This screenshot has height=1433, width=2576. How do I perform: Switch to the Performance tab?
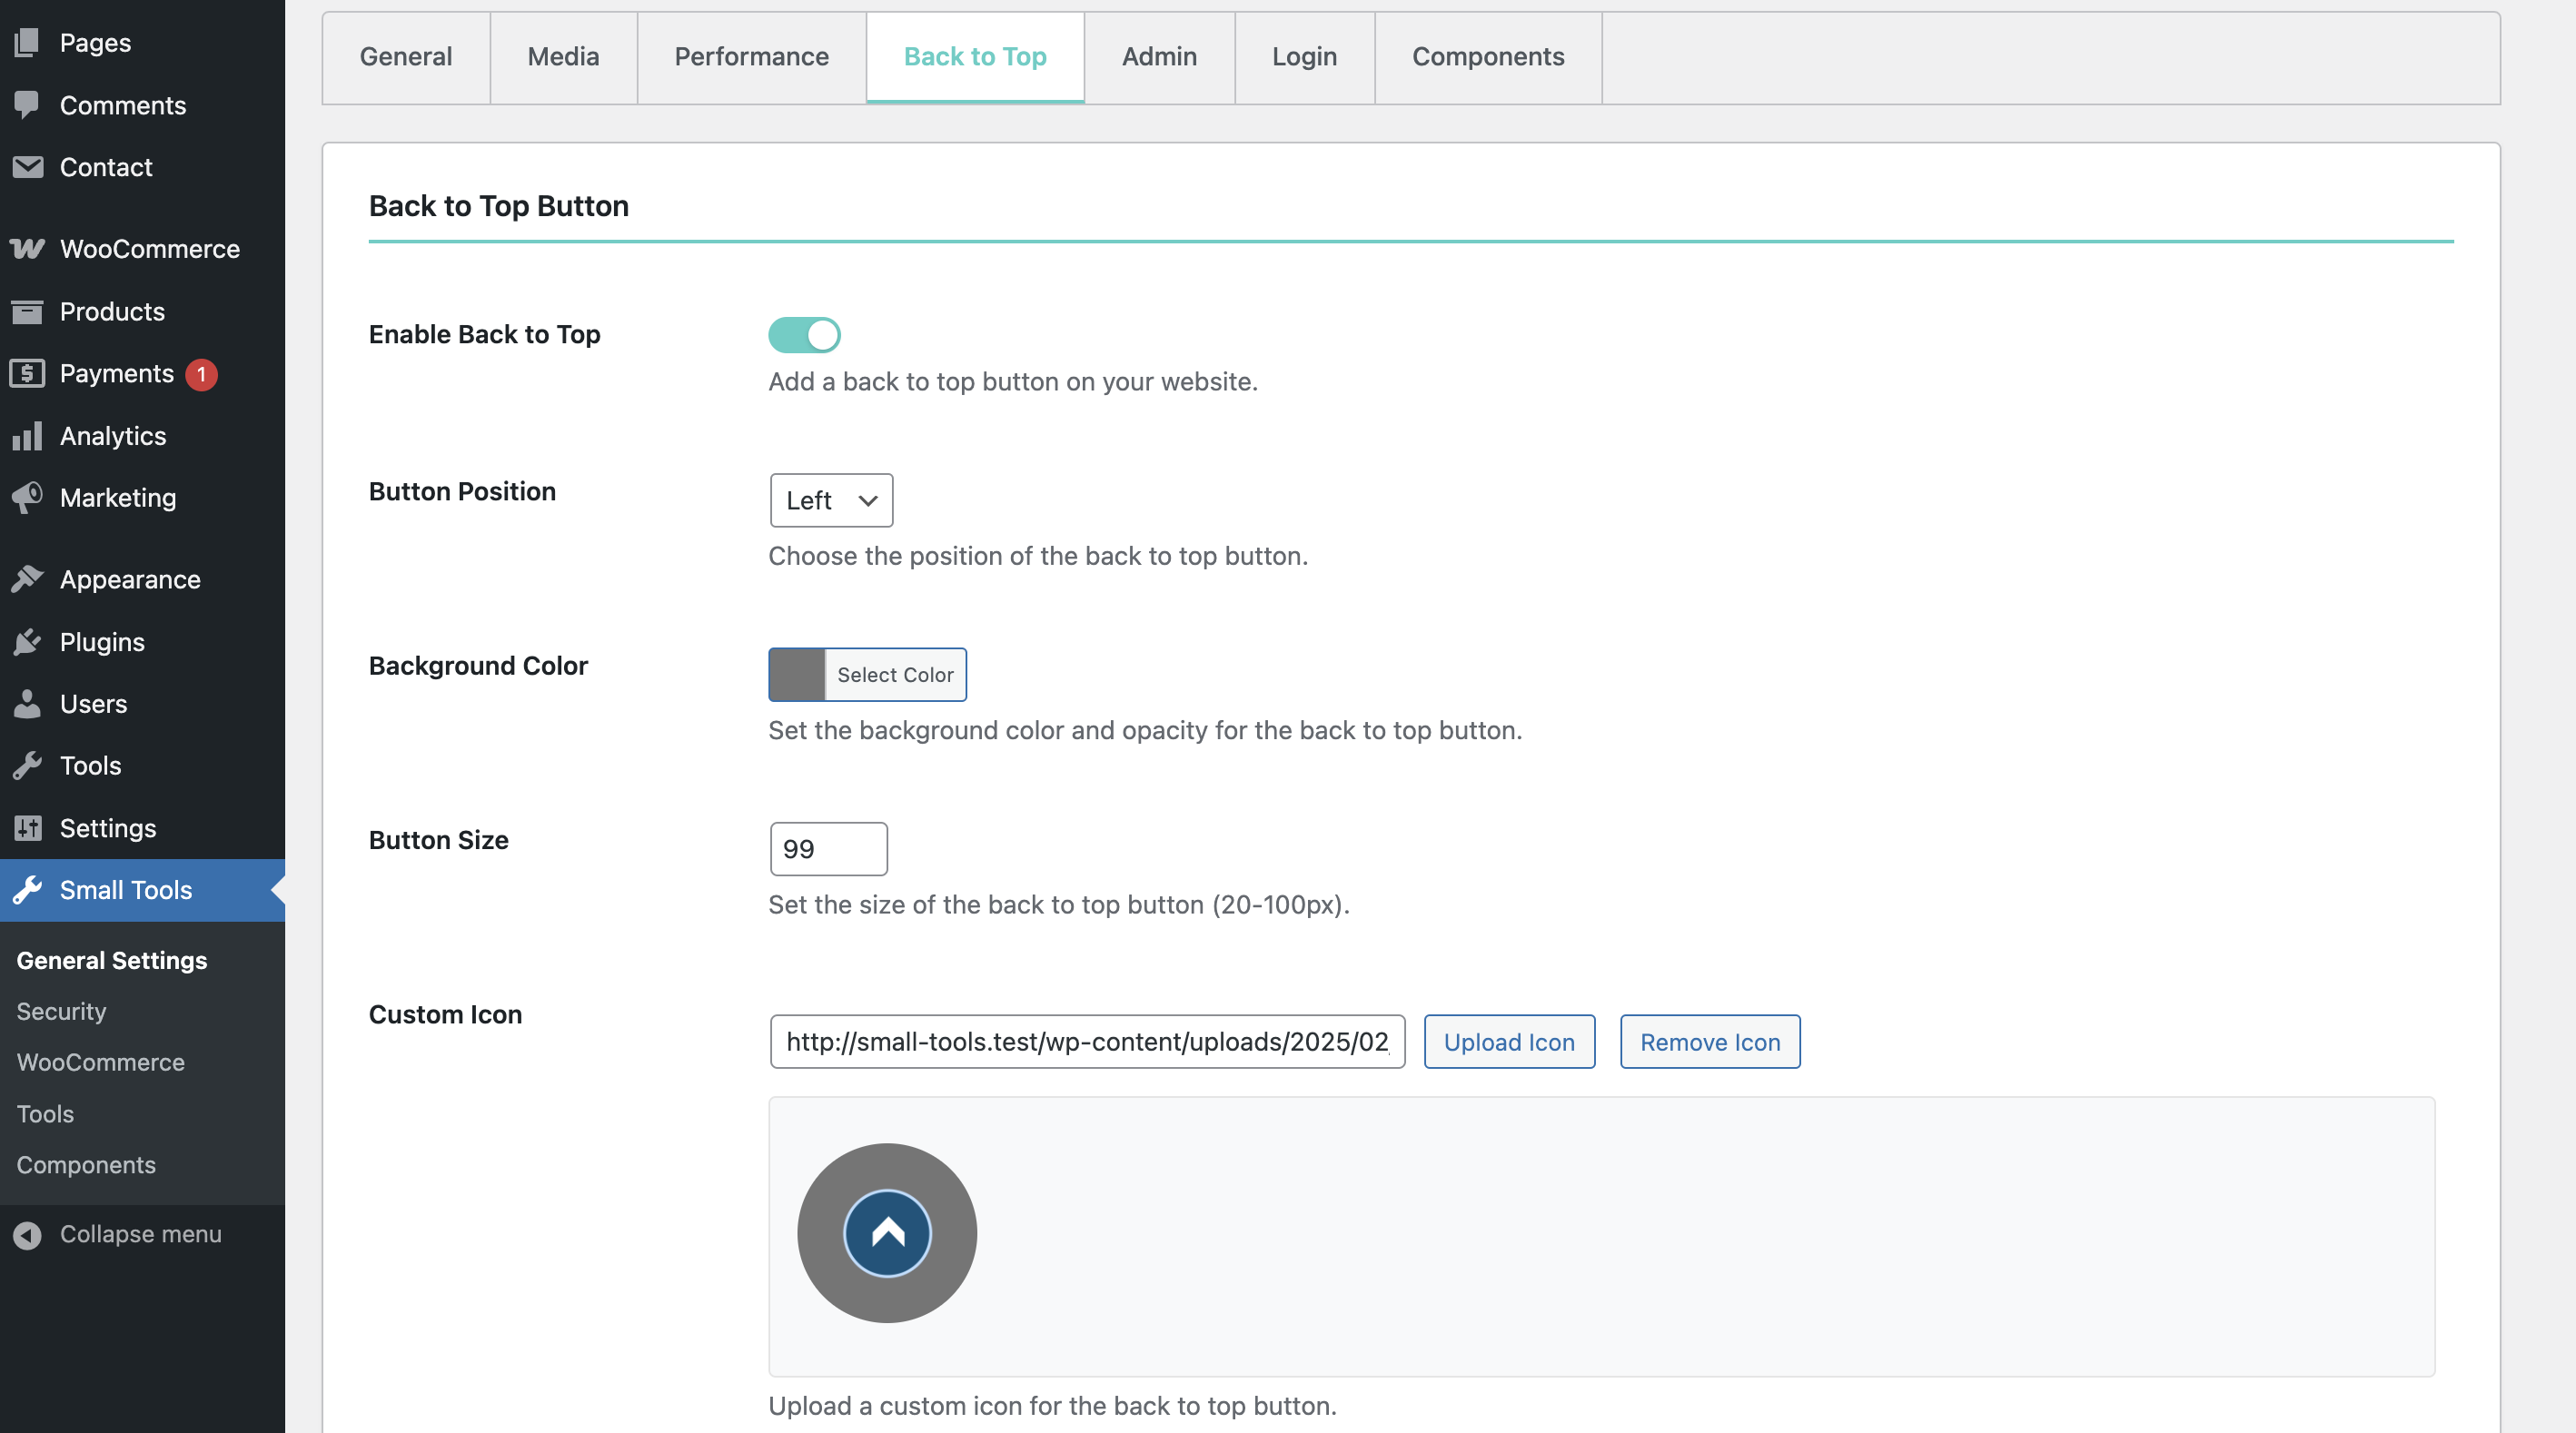tap(751, 57)
